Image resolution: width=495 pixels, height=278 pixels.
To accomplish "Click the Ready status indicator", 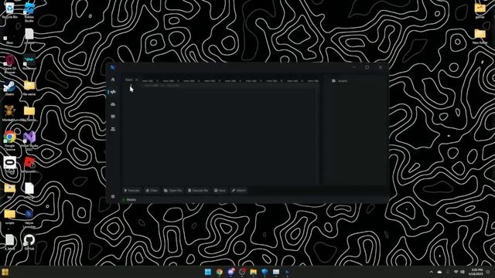I will pos(129,200).
